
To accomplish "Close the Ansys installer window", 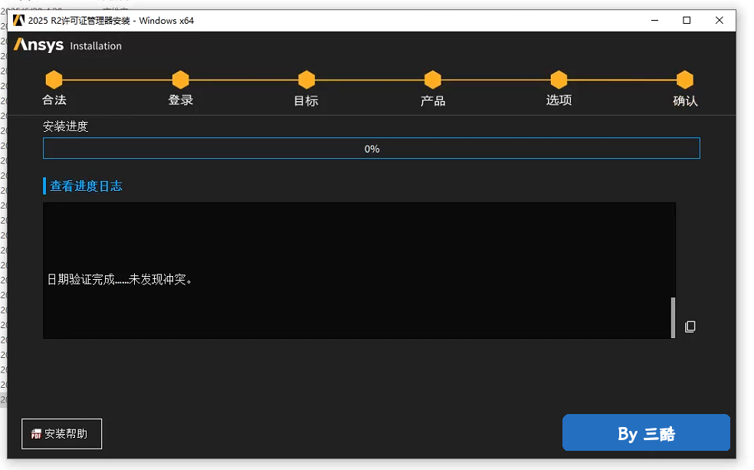I will click(x=720, y=20).
